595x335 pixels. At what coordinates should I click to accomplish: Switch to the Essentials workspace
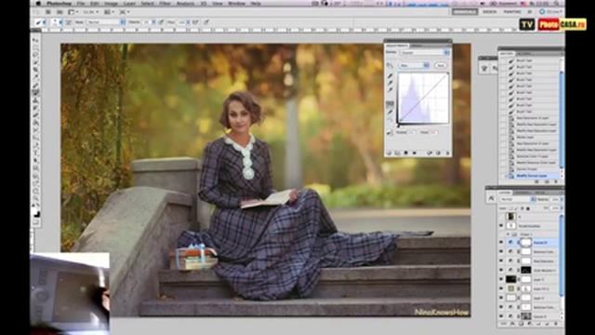(x=465, y=12)
